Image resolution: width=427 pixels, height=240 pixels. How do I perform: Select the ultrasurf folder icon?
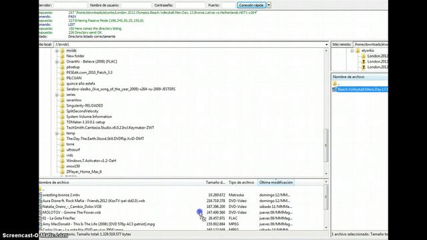(x=62, y=149)
